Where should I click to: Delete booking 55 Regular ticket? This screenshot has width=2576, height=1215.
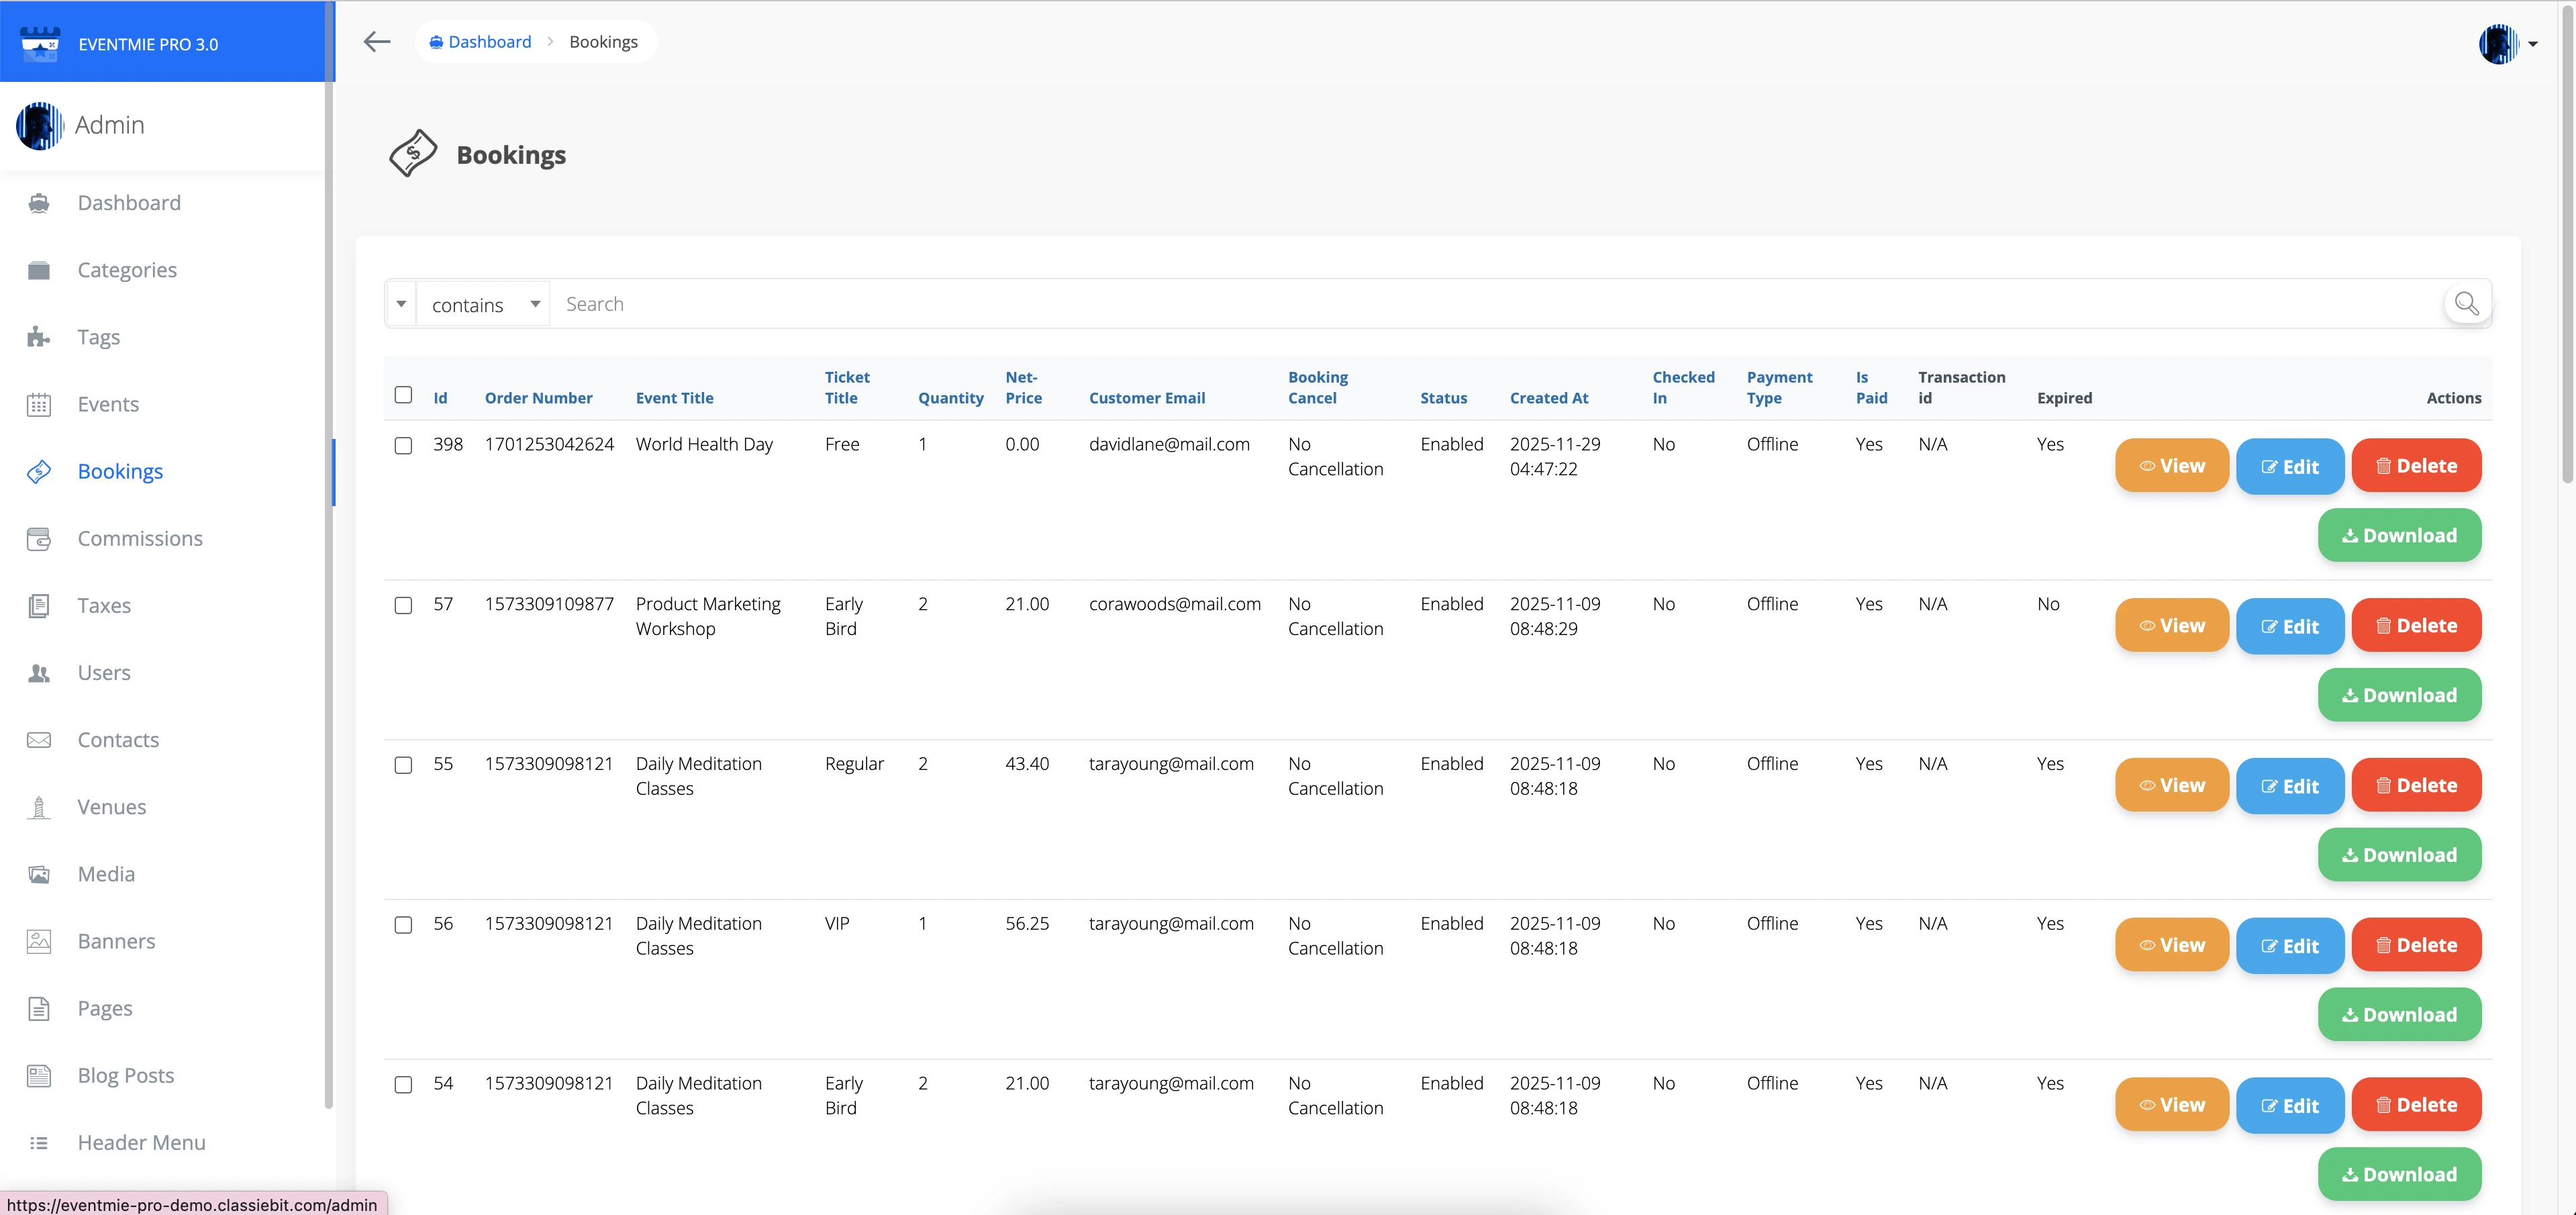[2416, 785]
